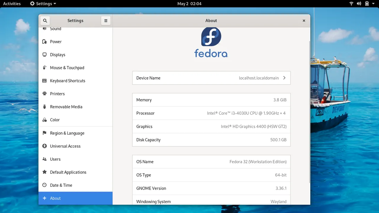The height and width of the screenshot is (213, 379).
Task: Click the Device Name label
Action: (x=148, y=78)
